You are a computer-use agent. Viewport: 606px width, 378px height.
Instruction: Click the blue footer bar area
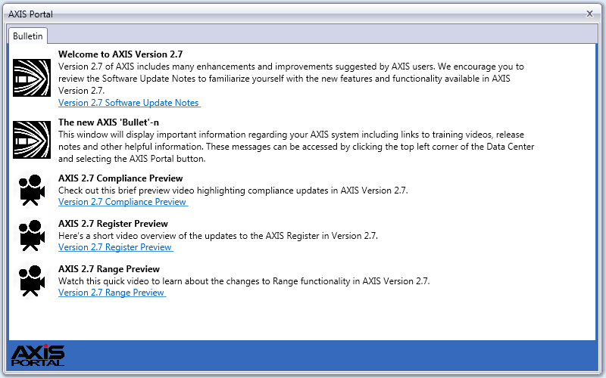pos(302,355)
